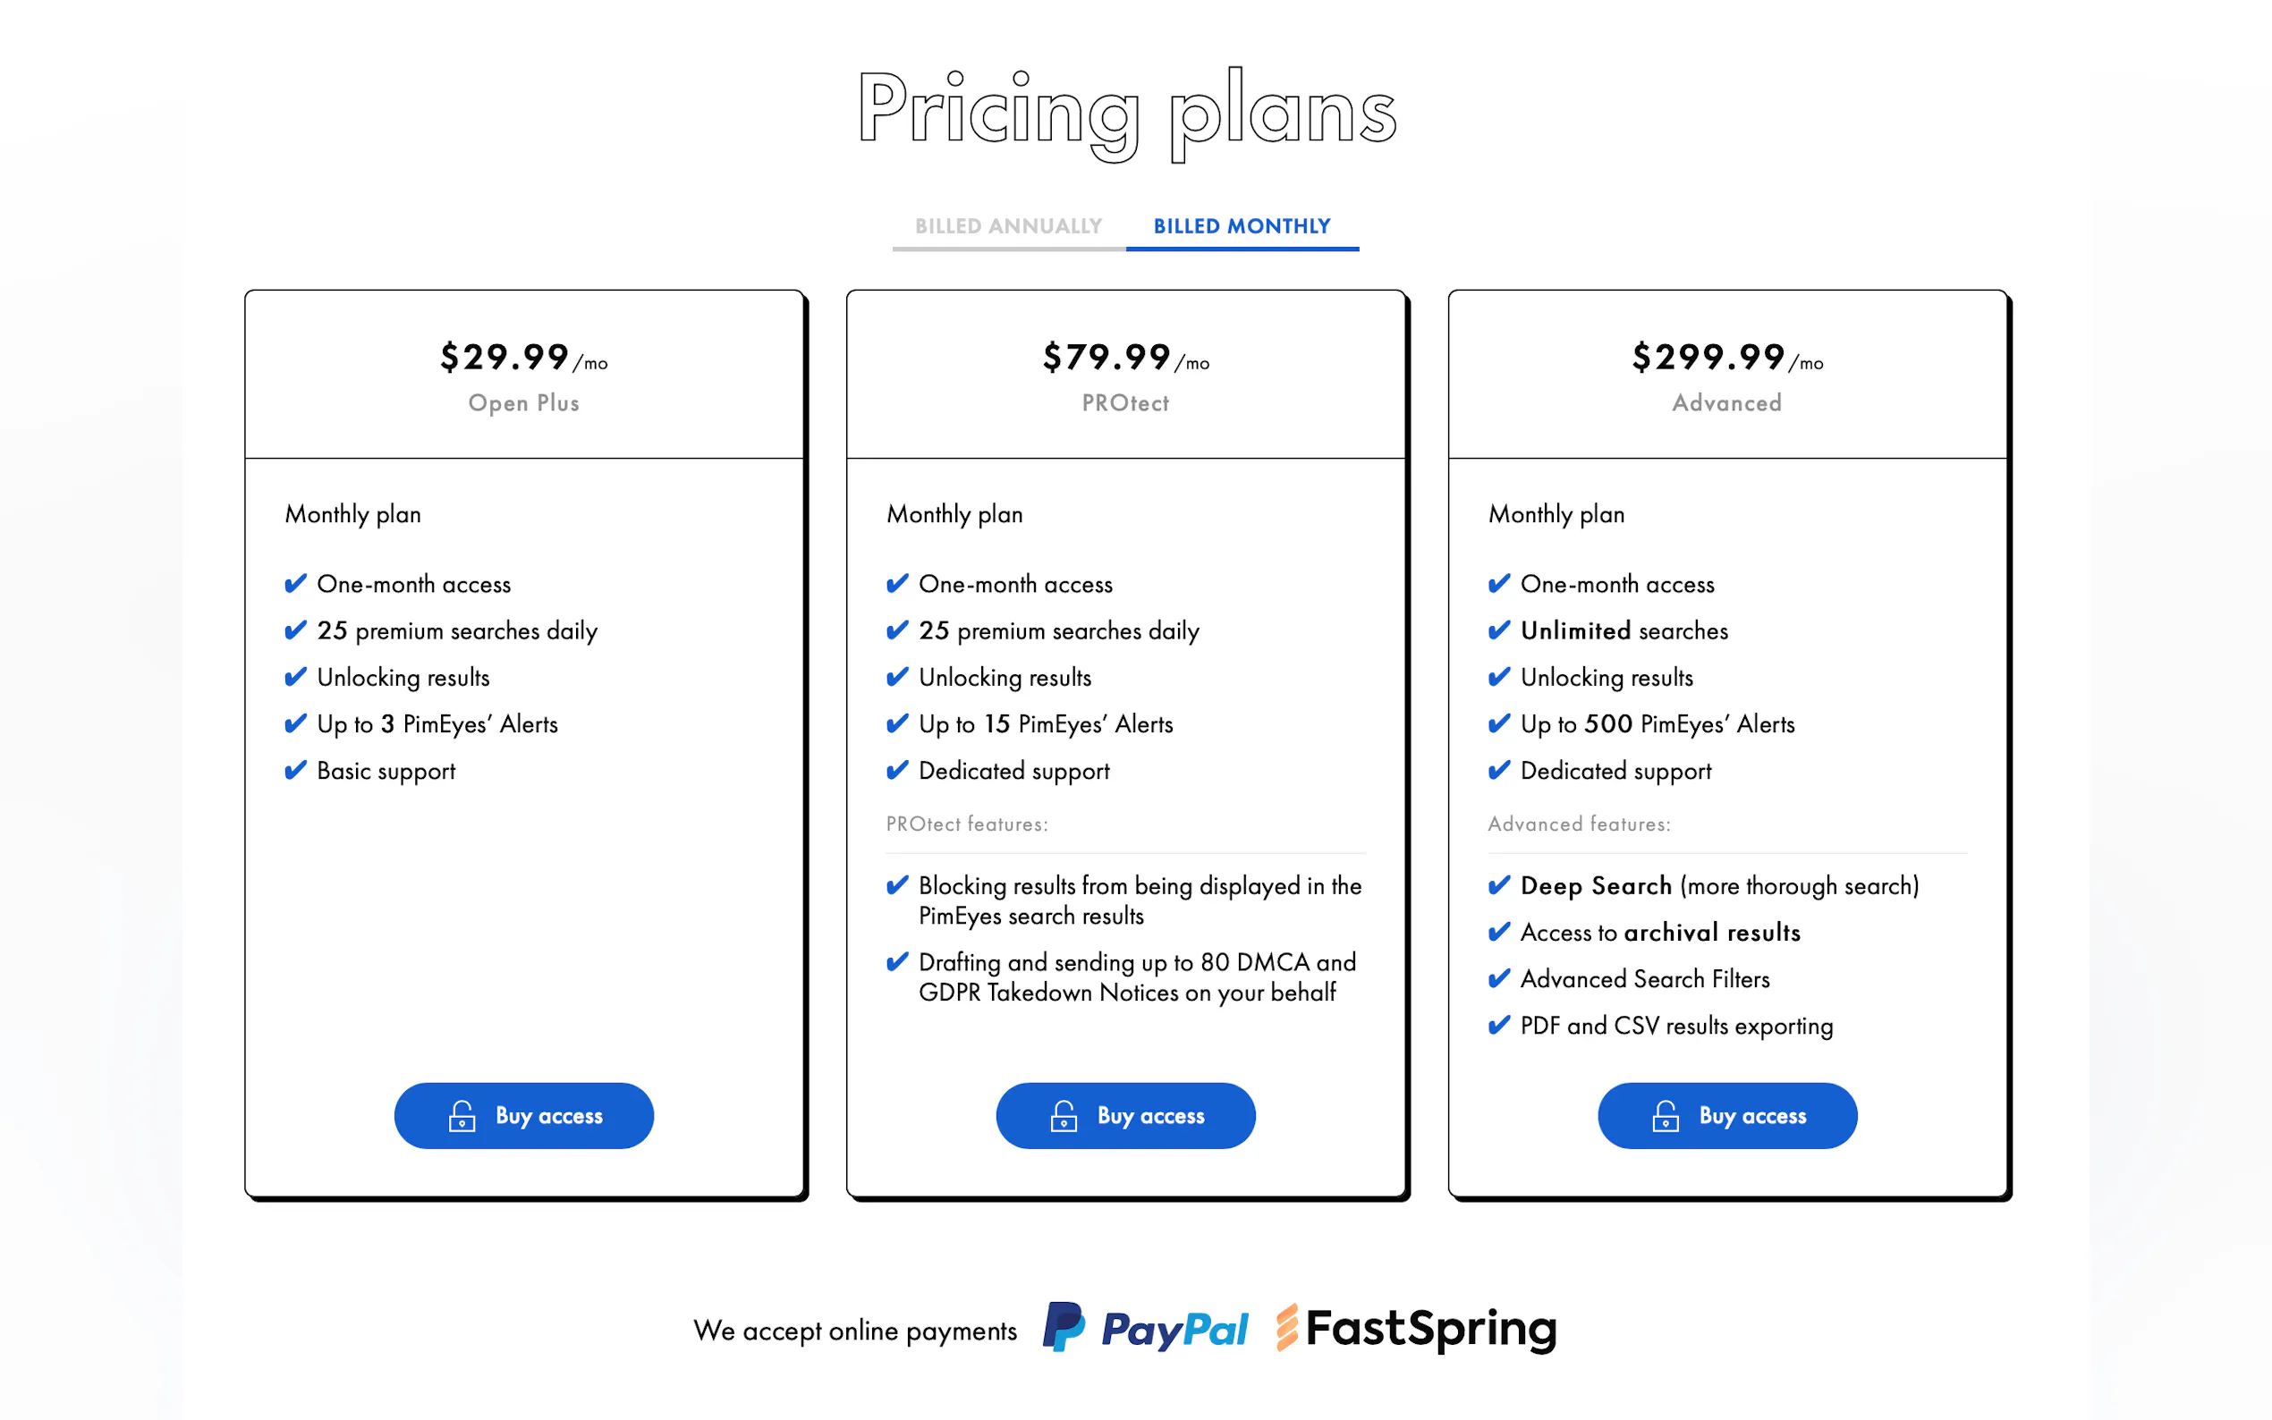2272x1420 pixels.
Task: Click checkmark next to Basic support
Action: pos(295,770)
